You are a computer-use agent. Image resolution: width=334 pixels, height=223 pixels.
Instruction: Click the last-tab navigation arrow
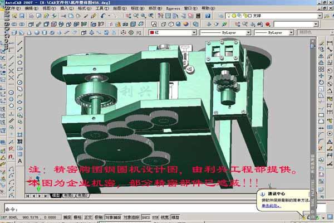(46, 196)
